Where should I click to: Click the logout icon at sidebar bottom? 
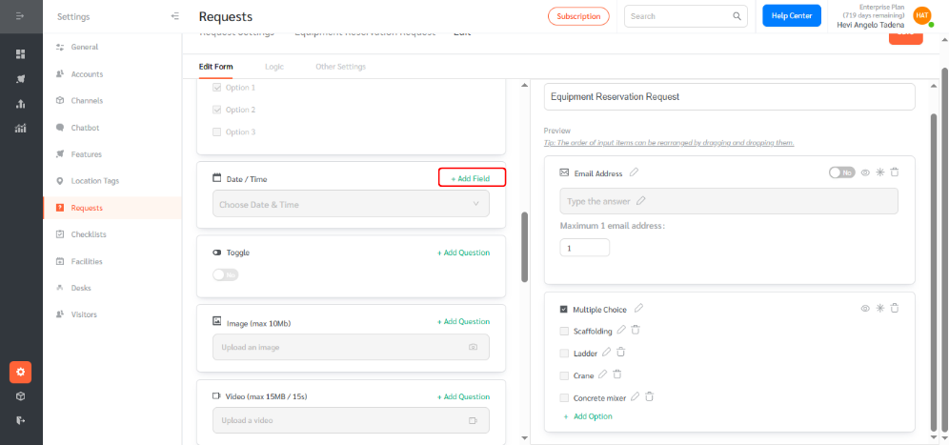coord(21,419)
